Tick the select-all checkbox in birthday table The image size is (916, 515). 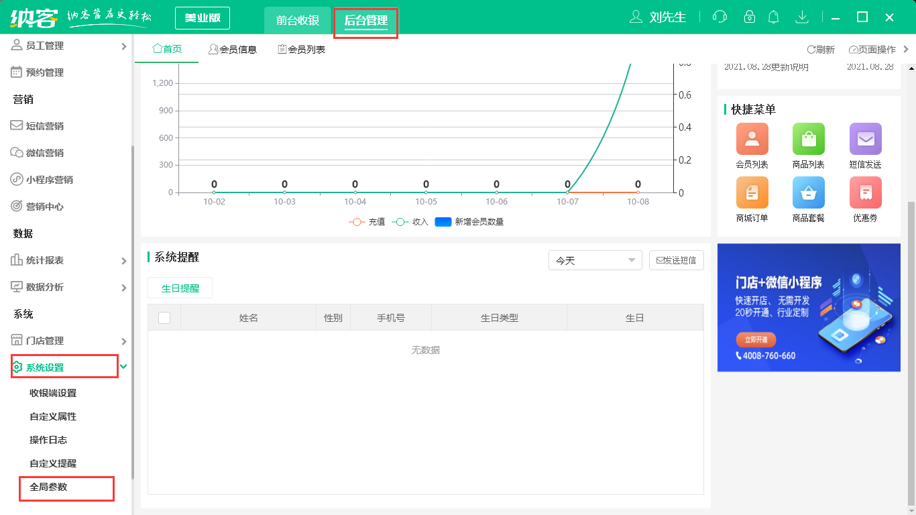click(x=164, y=318)
